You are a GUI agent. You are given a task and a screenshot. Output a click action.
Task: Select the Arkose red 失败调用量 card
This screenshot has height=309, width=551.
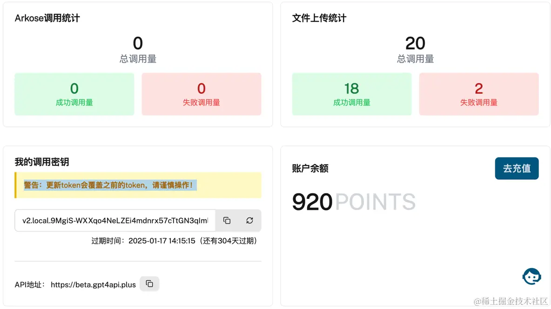click(201, 94)
